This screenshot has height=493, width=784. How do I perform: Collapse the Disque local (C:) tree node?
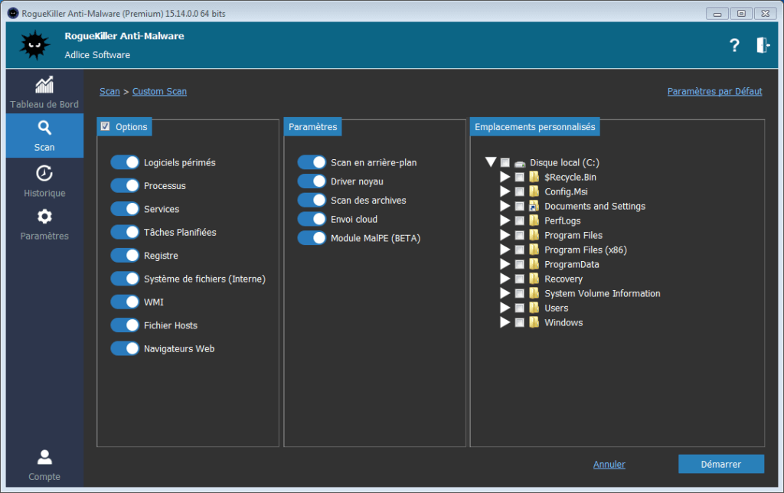tap(491, 162)
